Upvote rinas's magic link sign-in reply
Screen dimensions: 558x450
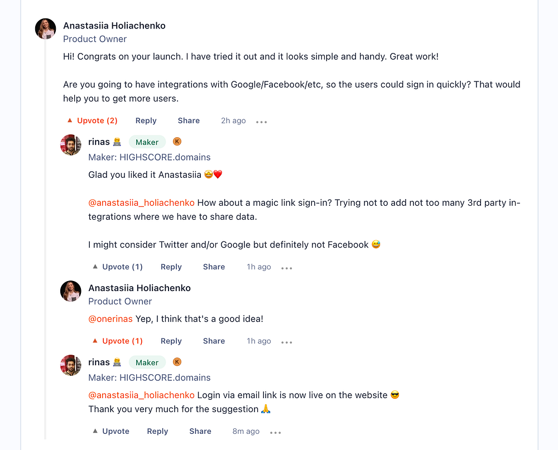click(x=117, y=267)
